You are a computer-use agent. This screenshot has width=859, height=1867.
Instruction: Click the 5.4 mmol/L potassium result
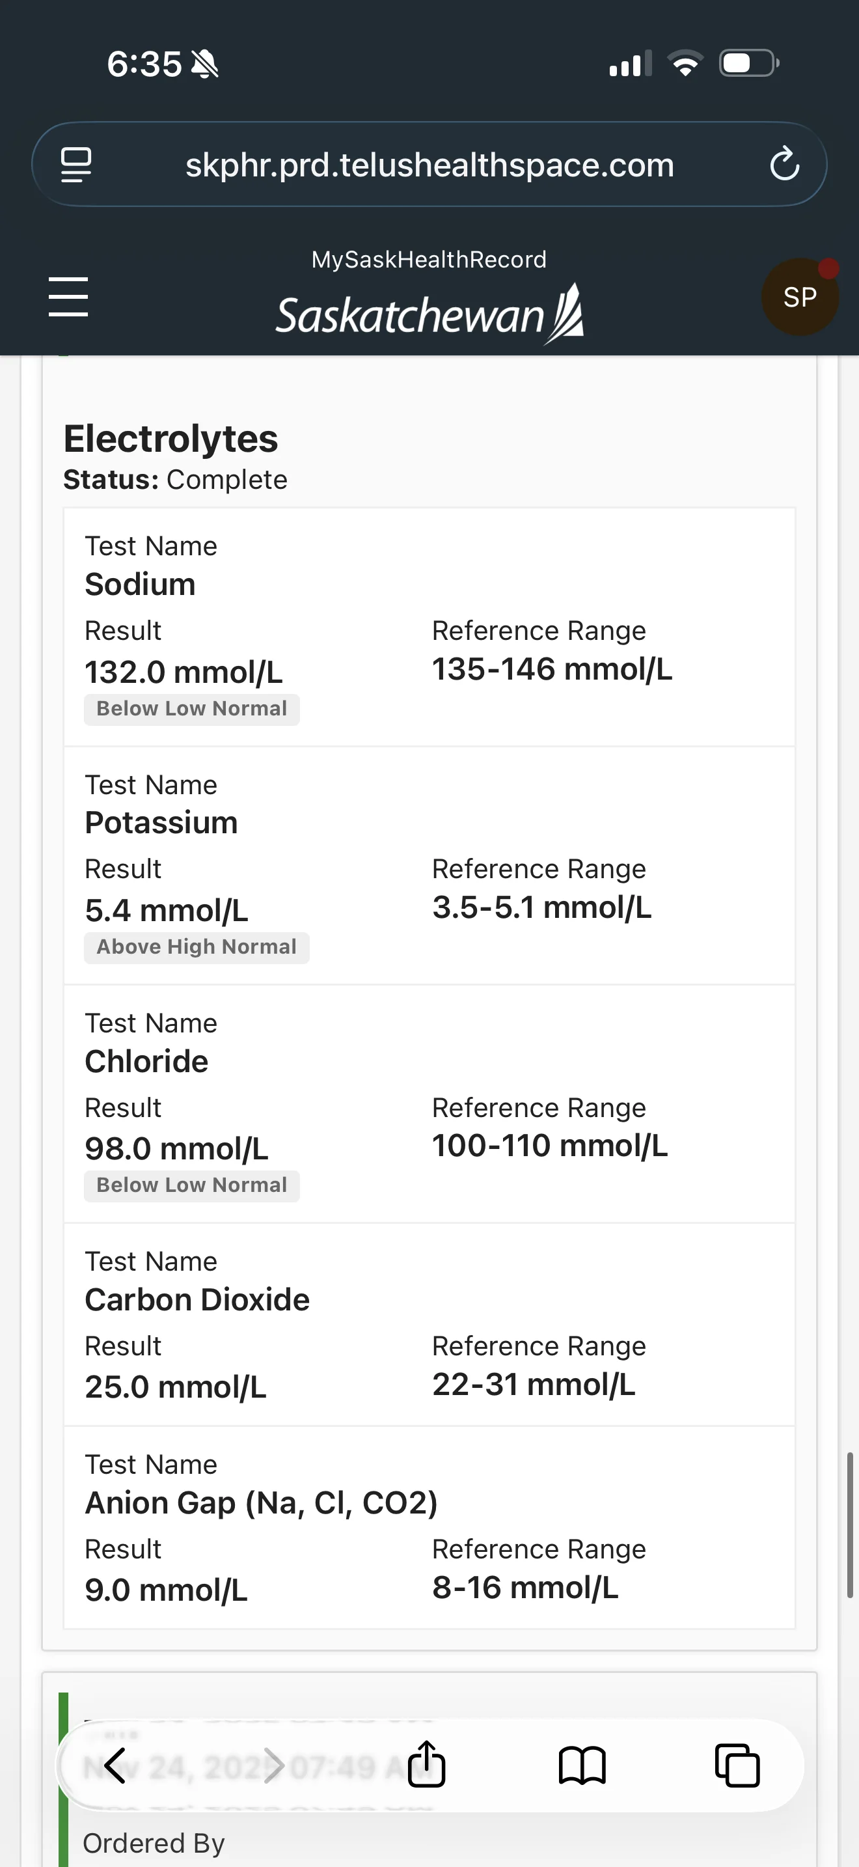coord(167,910)
